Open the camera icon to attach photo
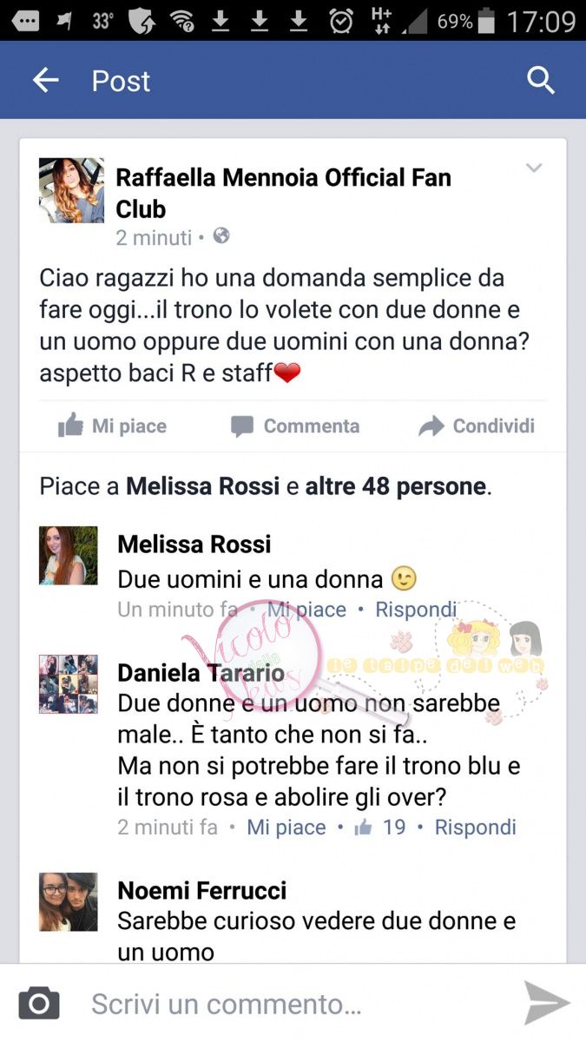The height and width of the screenshot is (1042, 586). 39,1004
